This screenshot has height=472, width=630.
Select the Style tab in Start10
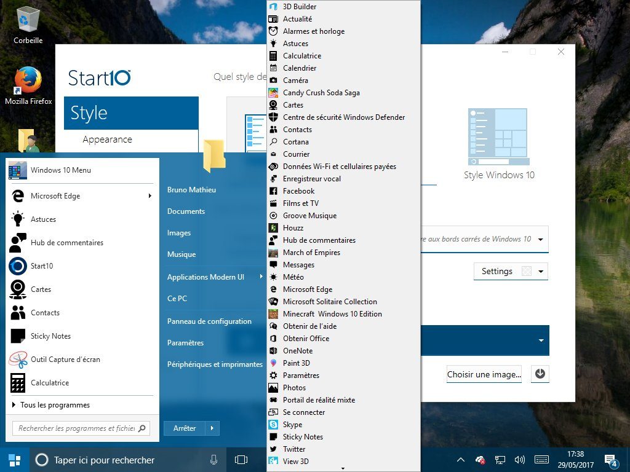(x=131, y=113)
